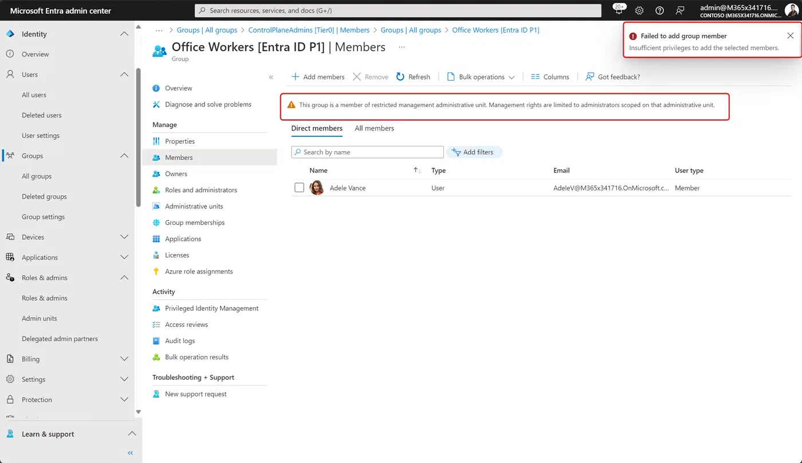Expand the Billing section
Screen dimensions: 802x463
tap(124, 359)
